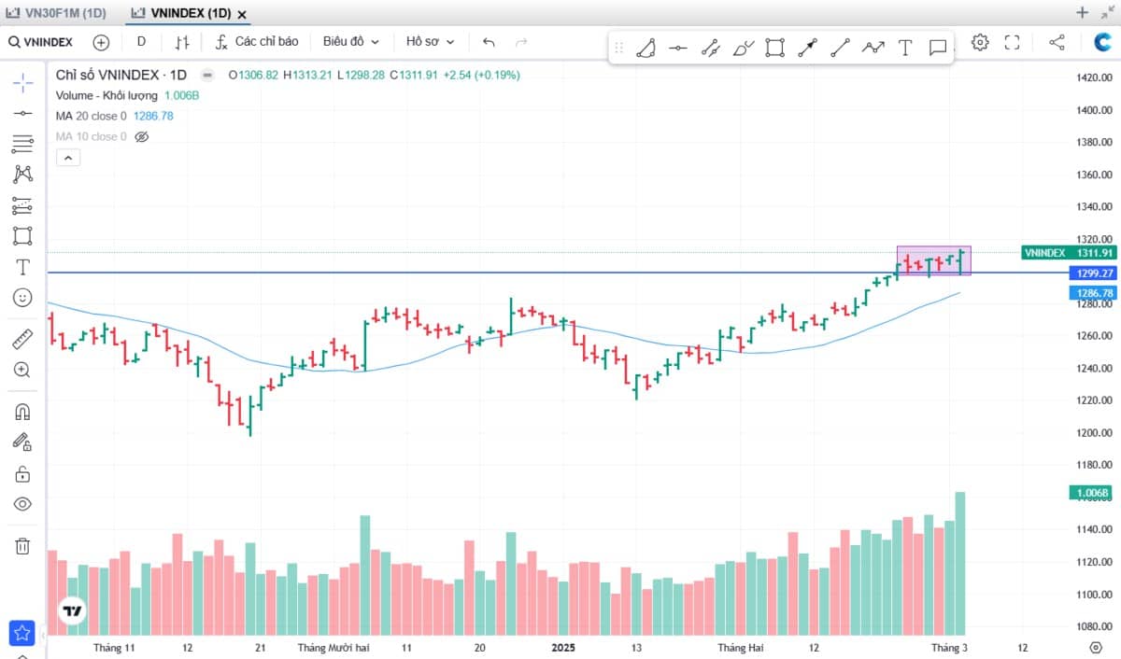Activate the zoom in tool
Image resolution: width=1121 pixels, height=659 pixels.
[x=22, y=370]
